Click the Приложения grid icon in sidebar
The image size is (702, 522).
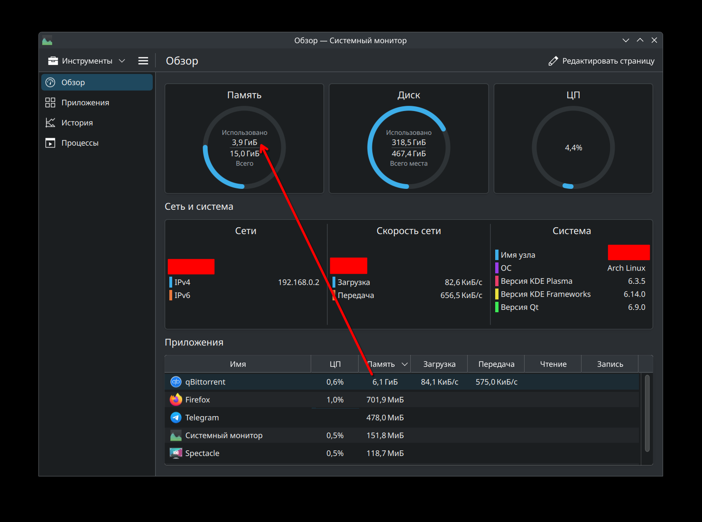[x=50, y=103]
